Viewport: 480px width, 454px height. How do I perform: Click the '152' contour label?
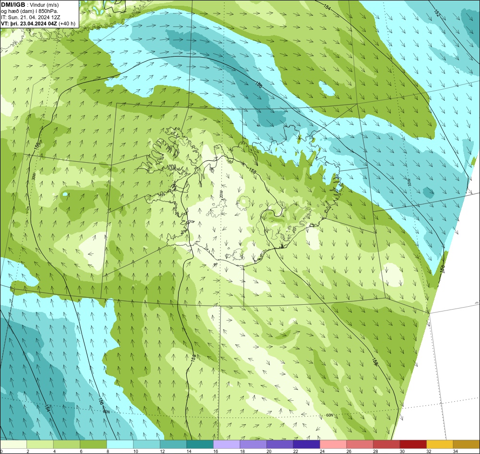pyautogui.click(x=437, y=13)
